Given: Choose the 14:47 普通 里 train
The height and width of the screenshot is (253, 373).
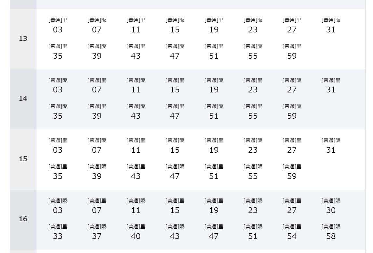Looking at the screenshot, I should pos(175,112).
